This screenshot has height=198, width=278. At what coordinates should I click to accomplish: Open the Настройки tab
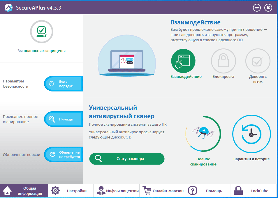(x=71, y=191)
